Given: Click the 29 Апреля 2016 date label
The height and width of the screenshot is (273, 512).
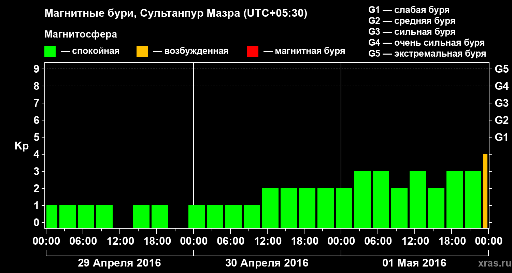Looking at the screenshot, I should (119, 263).
